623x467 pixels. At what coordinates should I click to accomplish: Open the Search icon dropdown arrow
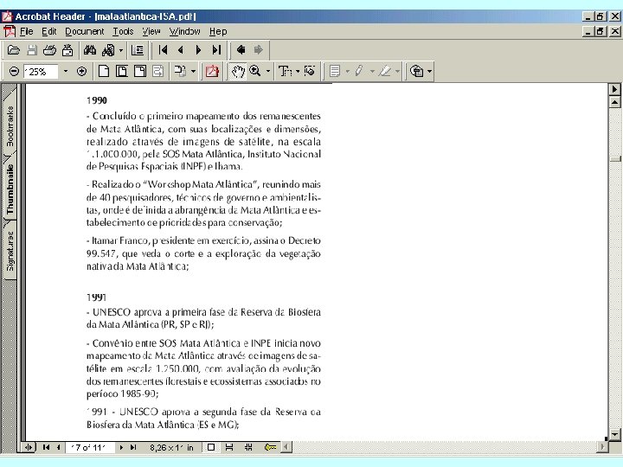[x=121, y=50]
